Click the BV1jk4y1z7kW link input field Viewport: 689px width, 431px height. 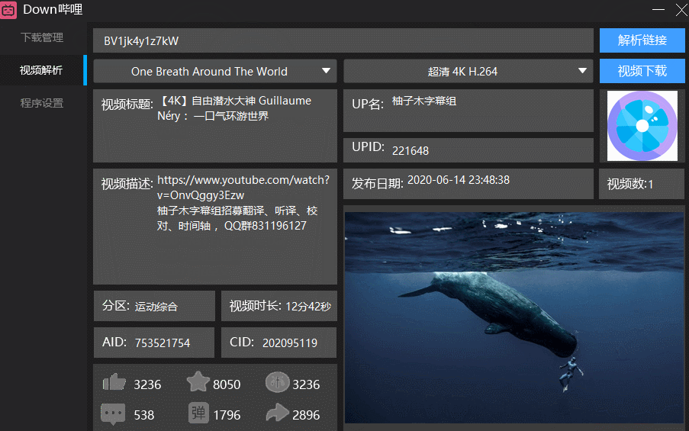click(x=343, y=40)
